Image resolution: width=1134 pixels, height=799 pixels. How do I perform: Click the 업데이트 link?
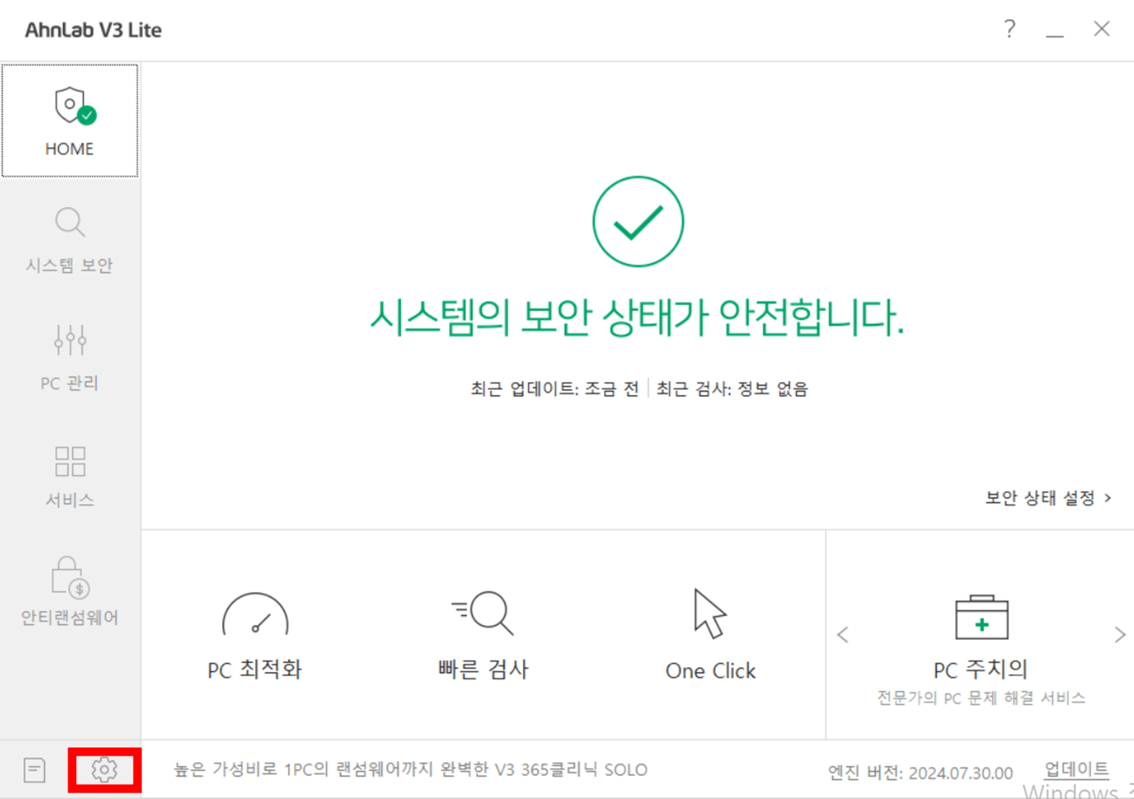click(x=1076, y=769)
